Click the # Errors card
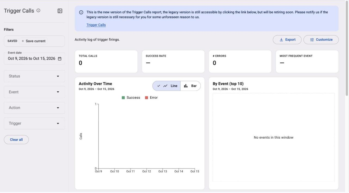This screenshot has height=193, width=349. [x=240, y=61]
